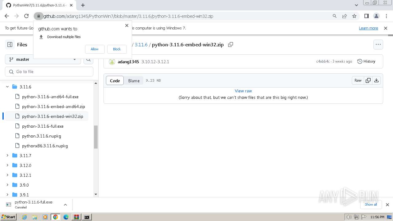
Task: Close the downloads bar
Action: 387,204
